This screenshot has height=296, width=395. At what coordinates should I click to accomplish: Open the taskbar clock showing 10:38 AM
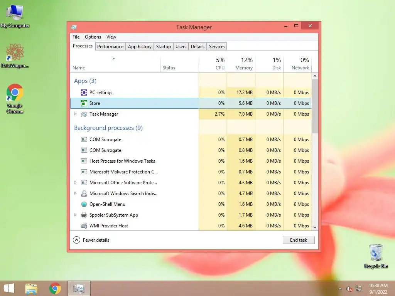click(x=378, y=289)
